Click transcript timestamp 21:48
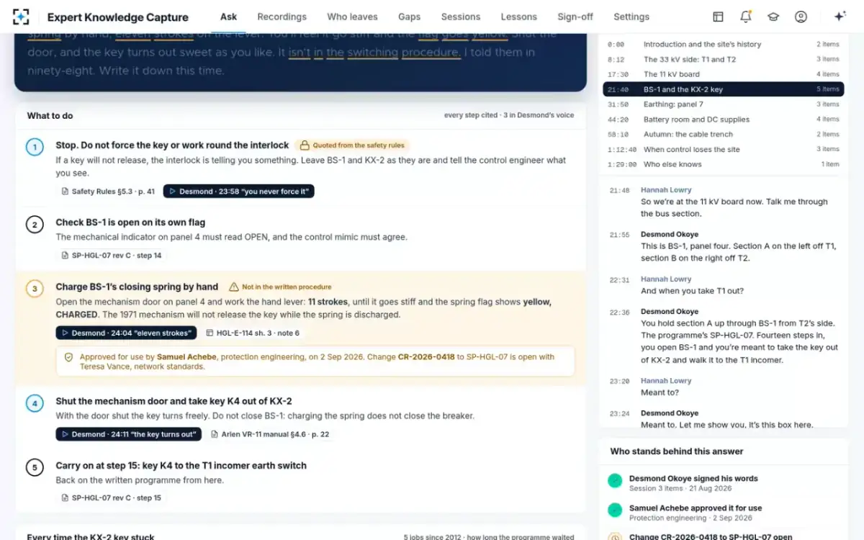The width and height of the screenshot is (864, 540). pyautogui.click(x=619, y=191)
